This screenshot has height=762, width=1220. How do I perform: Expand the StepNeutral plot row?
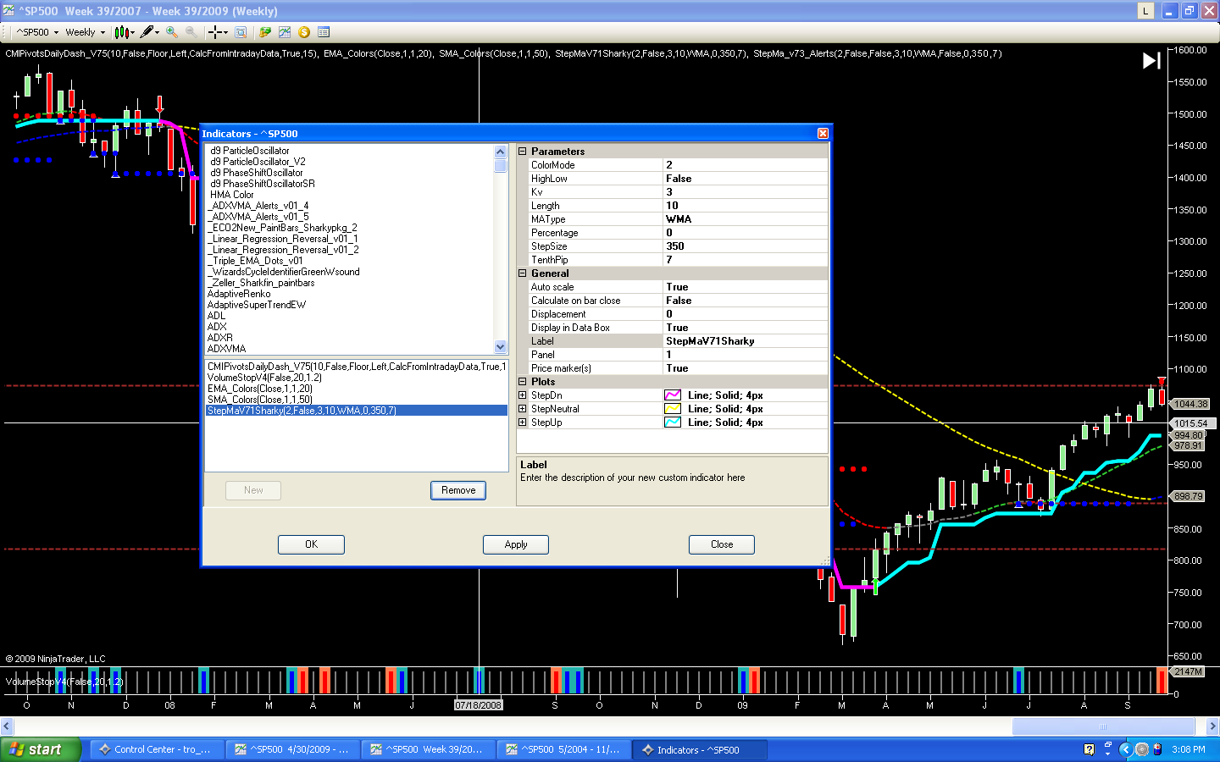(x=523, y=409)
